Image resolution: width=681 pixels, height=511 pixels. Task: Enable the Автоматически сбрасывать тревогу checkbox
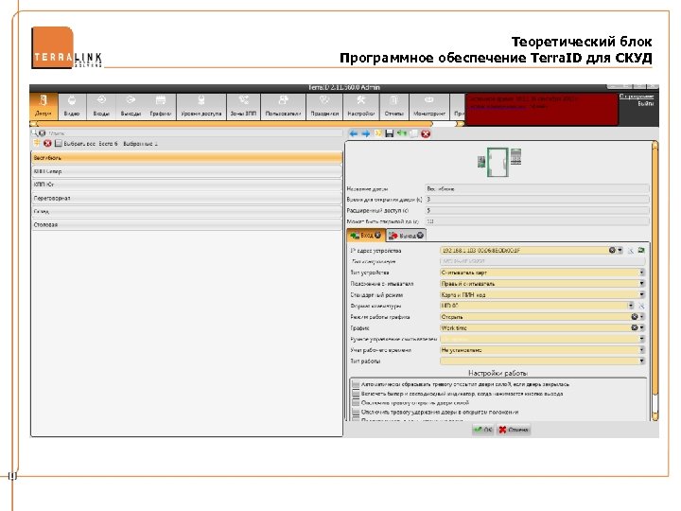coord(357,384)
